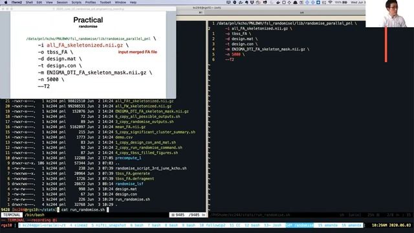The width and height of the screenshot is (414, 233).
Task: Click red all_FA_skeletonized.nii.gz on slide
Action: (85, 45)
